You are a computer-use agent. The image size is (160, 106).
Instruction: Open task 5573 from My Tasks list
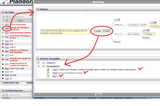[7, 24]
